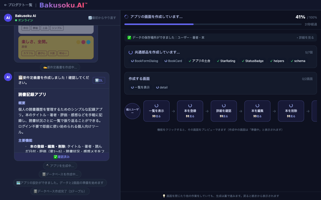Click the 要件定義書を作成中 status pill
Viewport: 321px width, 200px height.
60,67
